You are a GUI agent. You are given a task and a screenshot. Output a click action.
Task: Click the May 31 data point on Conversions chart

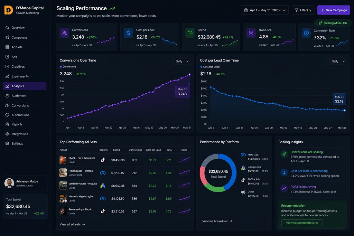(190, 74)
